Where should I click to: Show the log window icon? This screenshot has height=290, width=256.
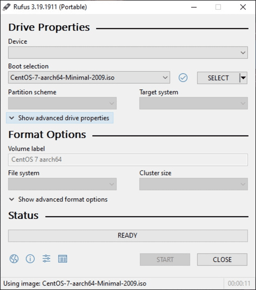click(62, 259)
